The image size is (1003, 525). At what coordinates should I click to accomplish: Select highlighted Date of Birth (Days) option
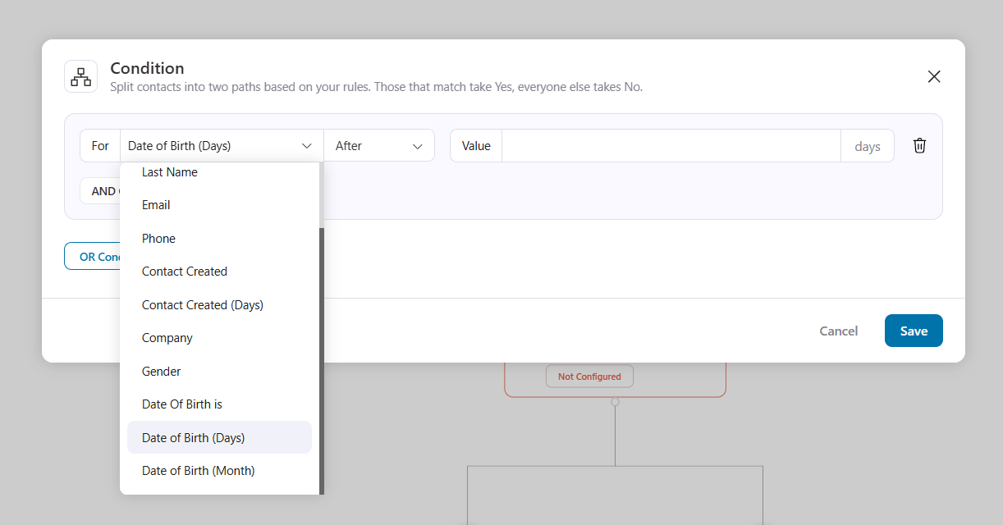(219, 438)
